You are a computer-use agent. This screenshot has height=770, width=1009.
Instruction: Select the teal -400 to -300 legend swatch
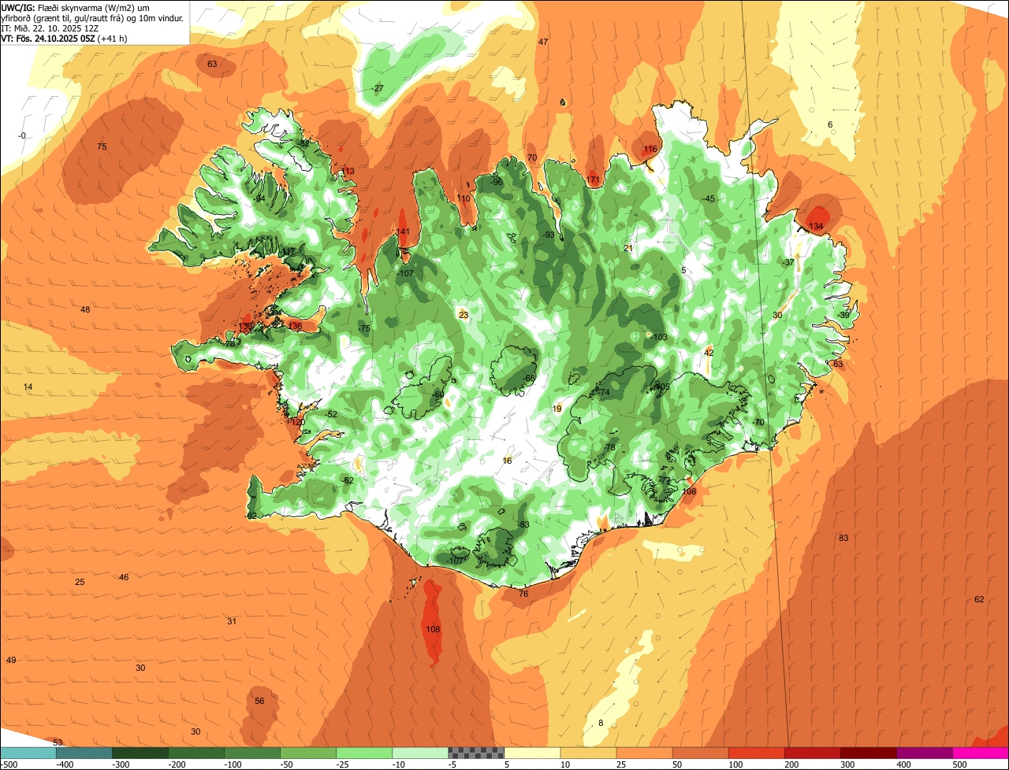point(84,753)
